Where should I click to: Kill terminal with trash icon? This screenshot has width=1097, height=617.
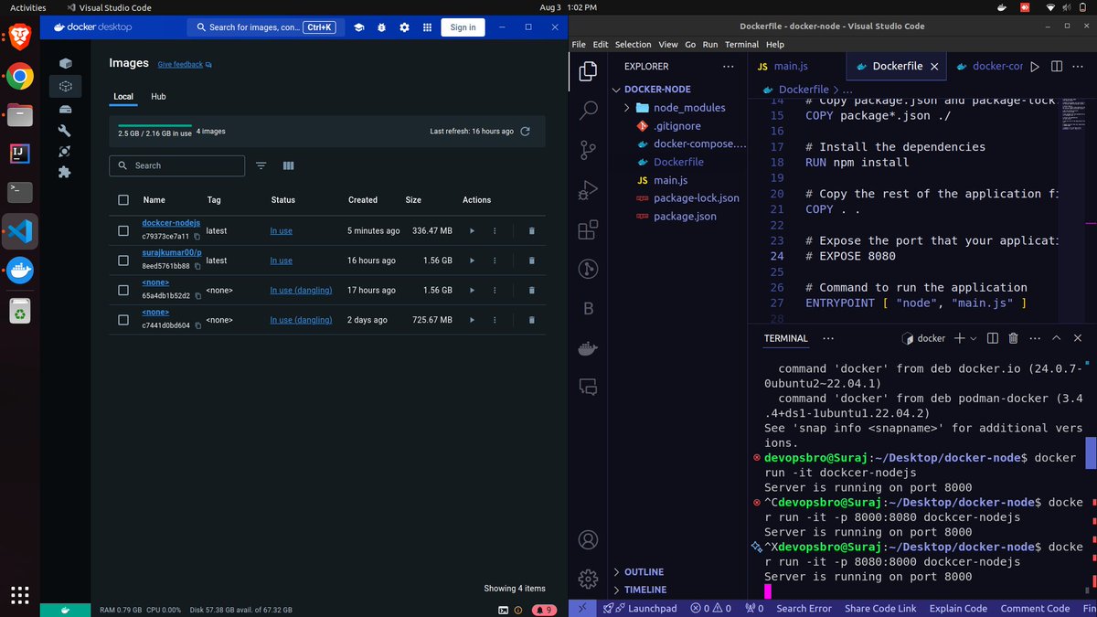coord(1013,338)
